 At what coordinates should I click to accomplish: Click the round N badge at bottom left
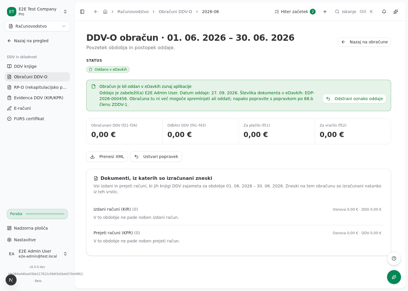11,280
